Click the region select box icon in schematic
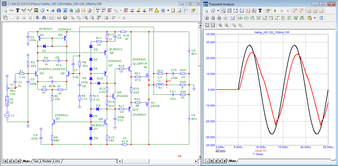338x166 pixels. click(x=5, y=18)
